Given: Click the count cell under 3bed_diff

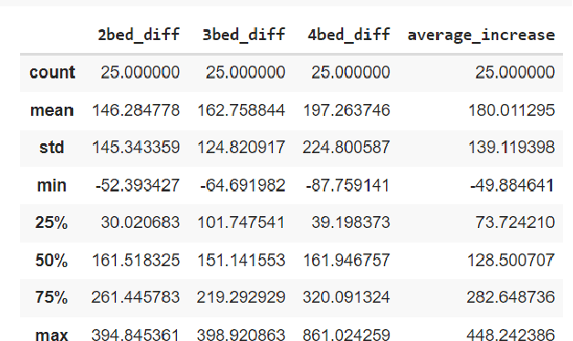Looking at the screenshot, I should coord(245,72).
